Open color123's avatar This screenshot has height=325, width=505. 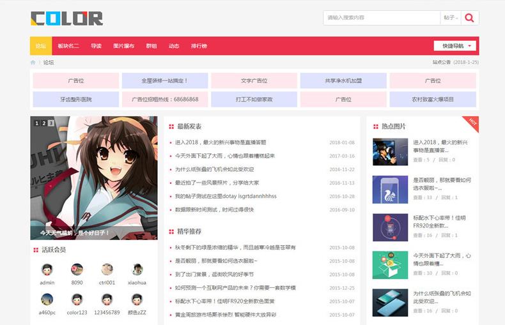pos(77,299)
